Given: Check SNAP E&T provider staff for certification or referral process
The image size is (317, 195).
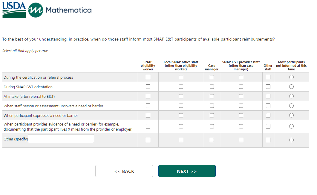Looking at the screenshot, I should coord(241,77).
